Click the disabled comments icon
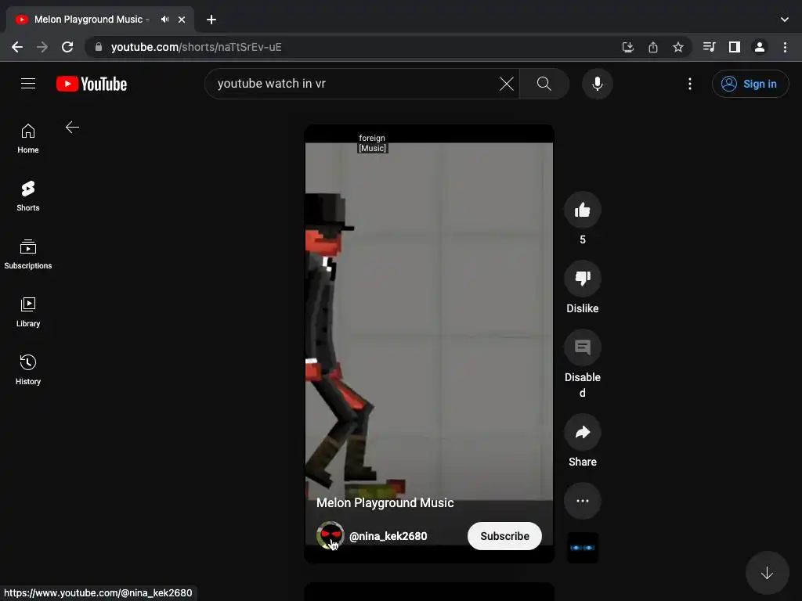Image resolution: width=802 pixels, height=601 pixels. point(582,347)
